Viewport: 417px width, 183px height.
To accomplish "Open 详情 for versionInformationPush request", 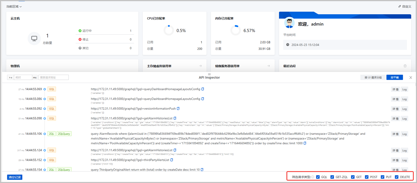I will [395, 109].
